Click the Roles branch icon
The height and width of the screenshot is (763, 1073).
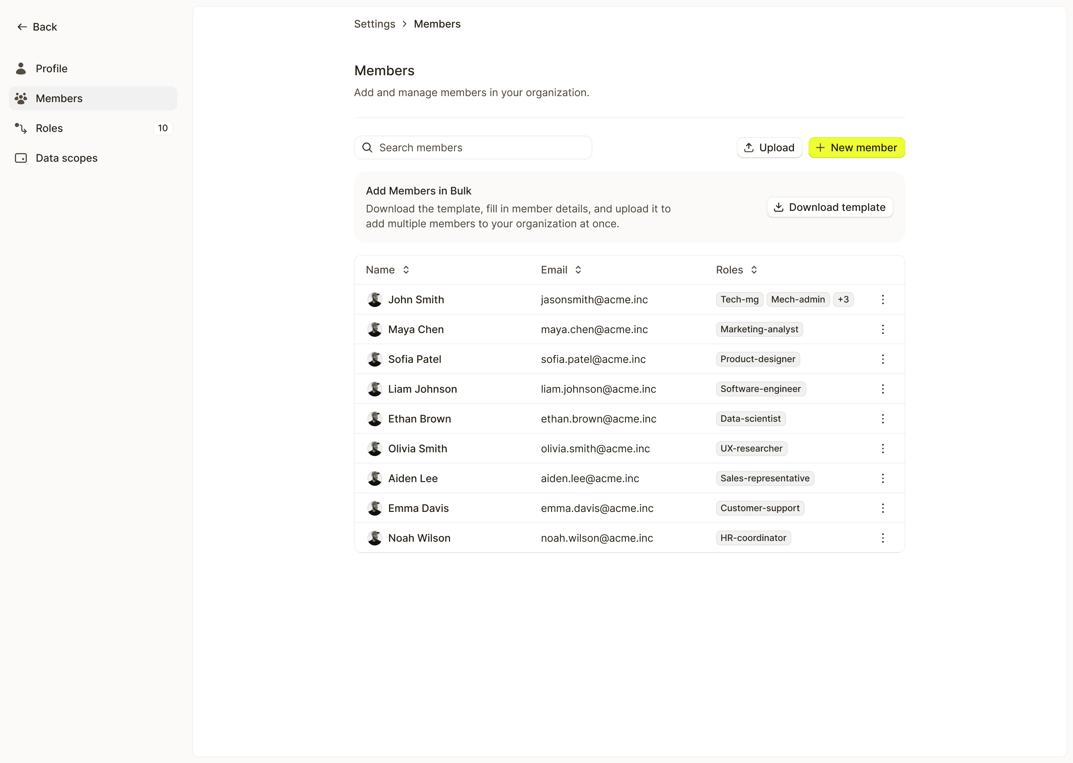pos(20,128)
